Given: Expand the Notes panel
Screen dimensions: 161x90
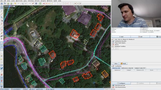Looking at the screenshot, I should (x=112, y=45).
